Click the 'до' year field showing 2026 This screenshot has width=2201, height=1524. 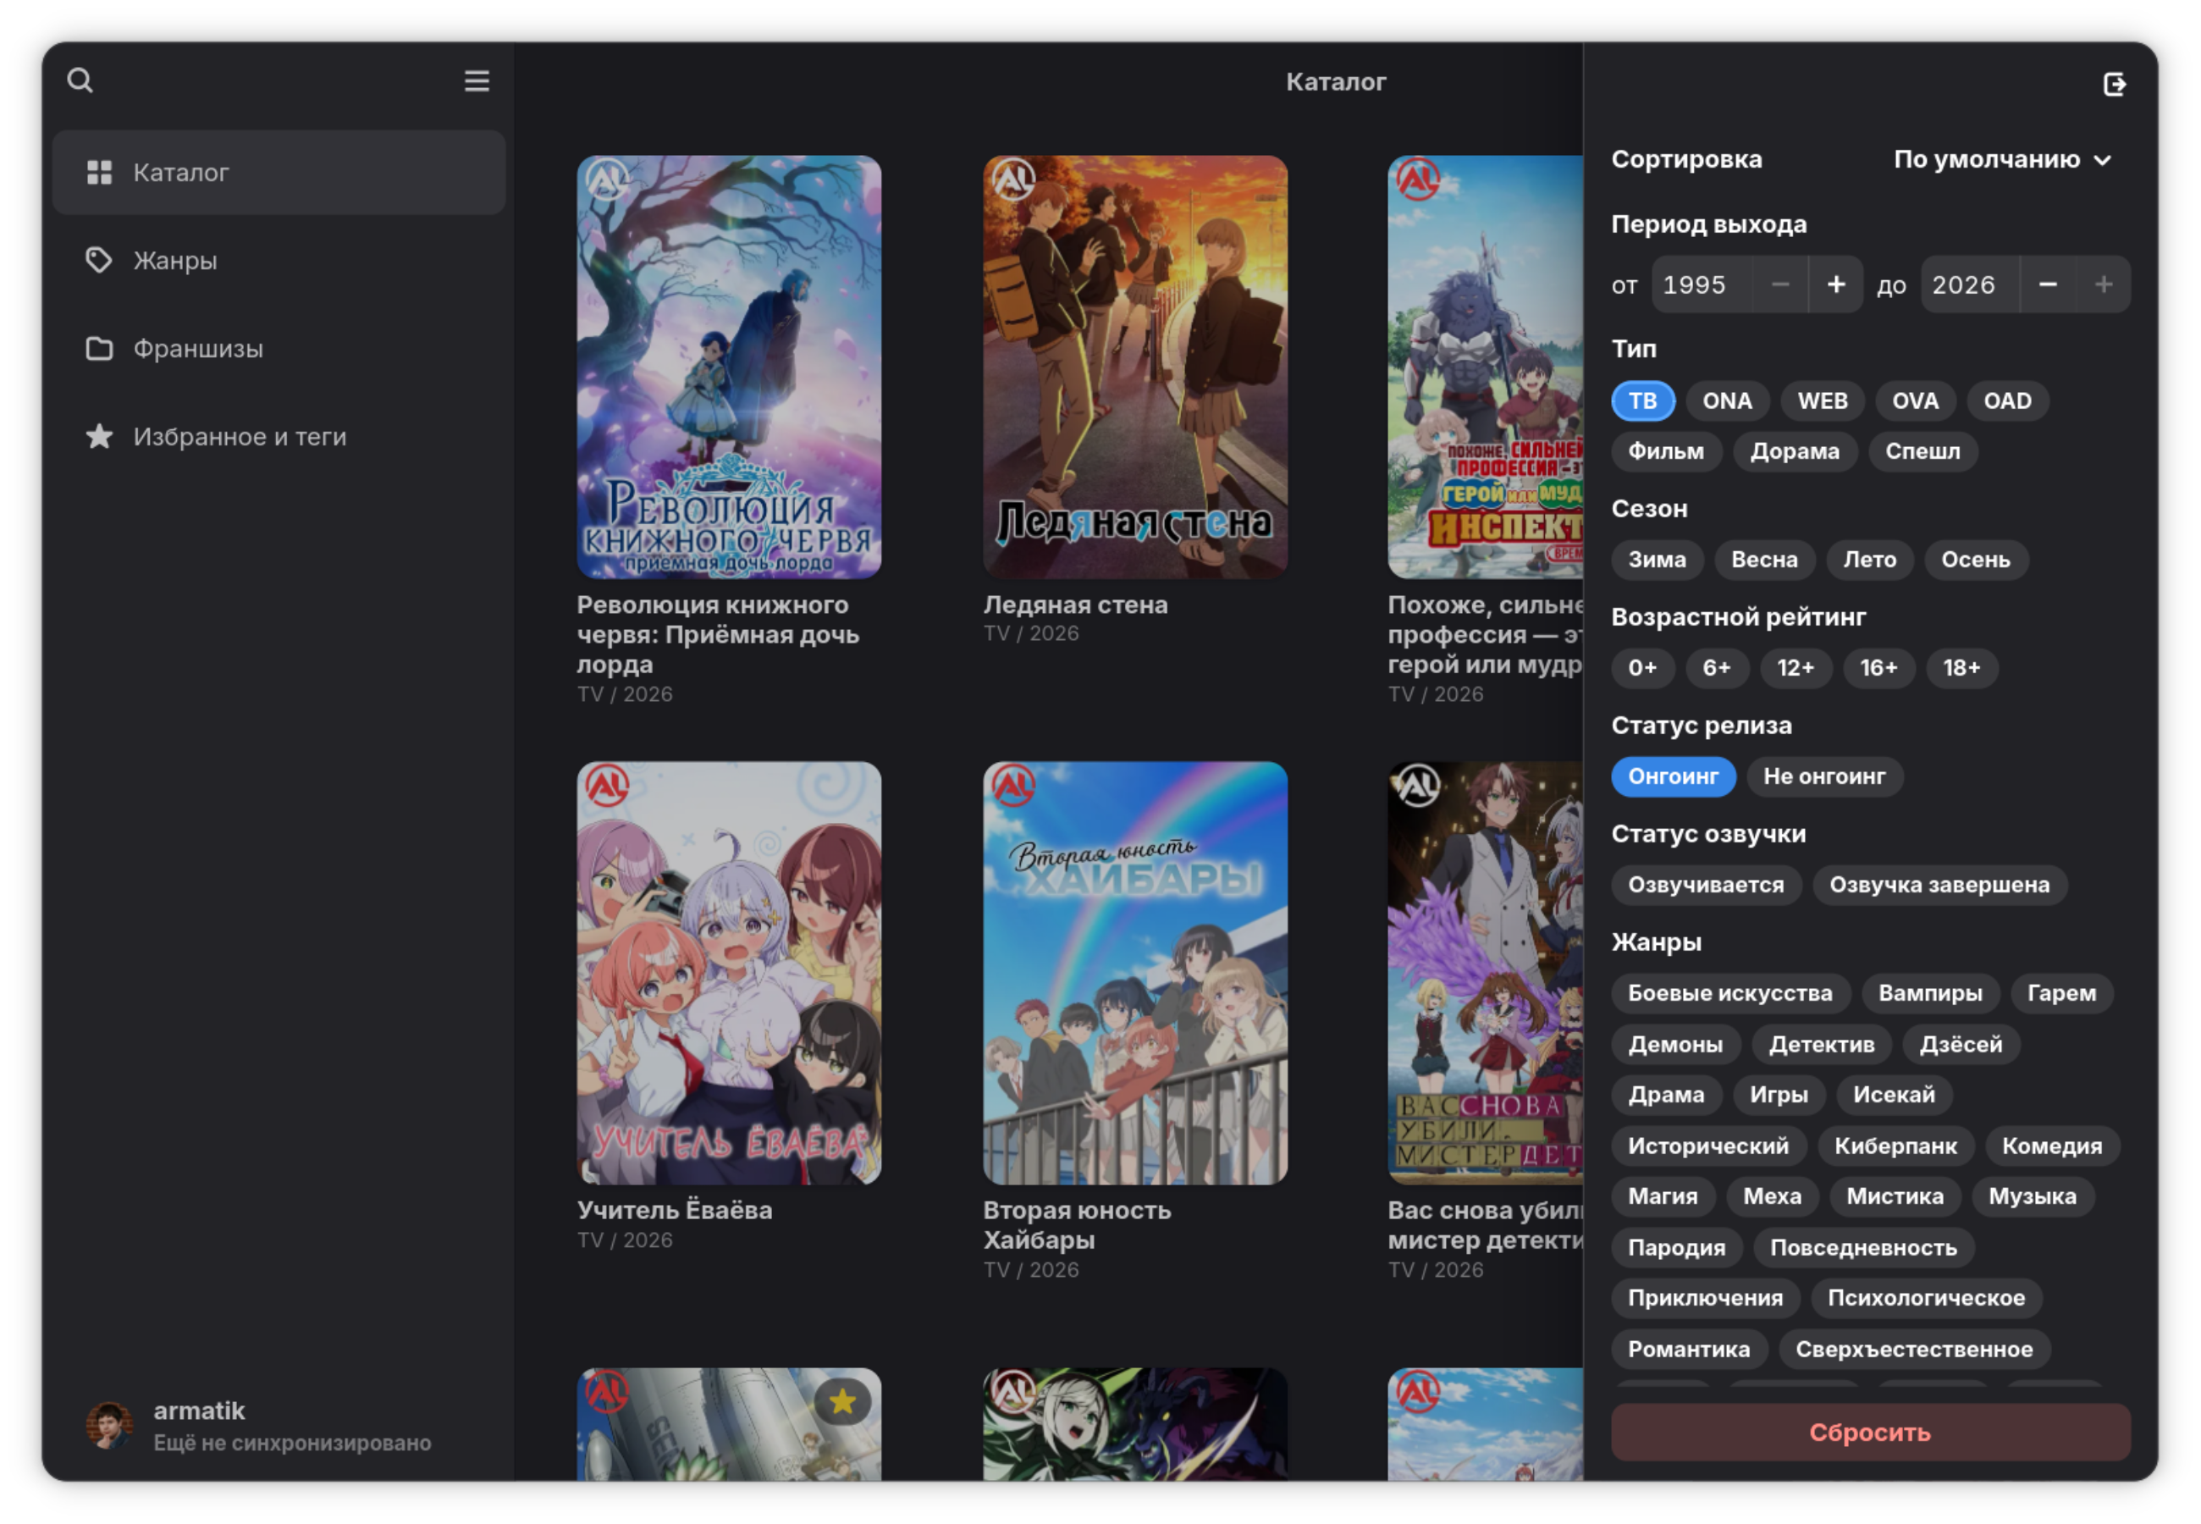point(1971,284)
